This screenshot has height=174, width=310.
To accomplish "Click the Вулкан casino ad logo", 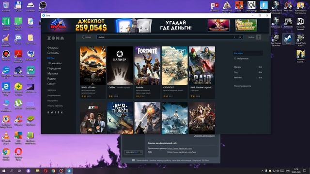I will coord(58,25).
